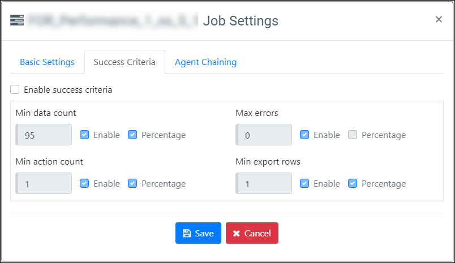Click the Max errors value field
The width and height of the screenshot is (455, 263).
(264, 135)
